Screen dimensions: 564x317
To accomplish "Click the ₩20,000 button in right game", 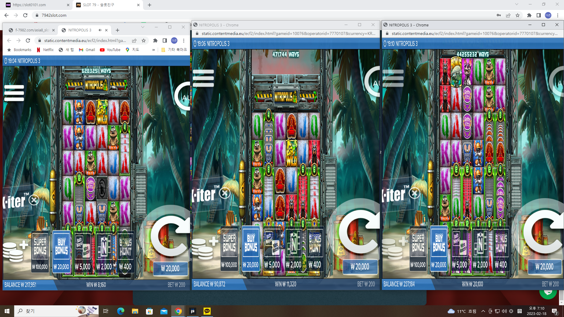I will [544, 267].
